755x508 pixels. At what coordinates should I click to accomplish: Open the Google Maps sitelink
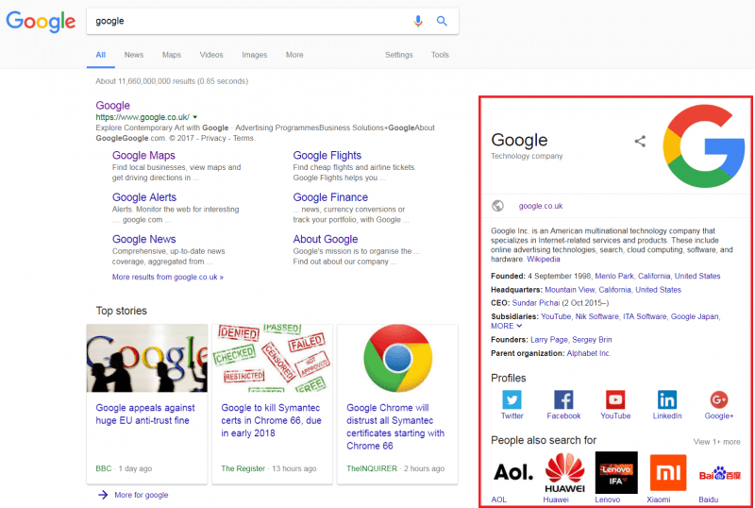coord(143,156)
